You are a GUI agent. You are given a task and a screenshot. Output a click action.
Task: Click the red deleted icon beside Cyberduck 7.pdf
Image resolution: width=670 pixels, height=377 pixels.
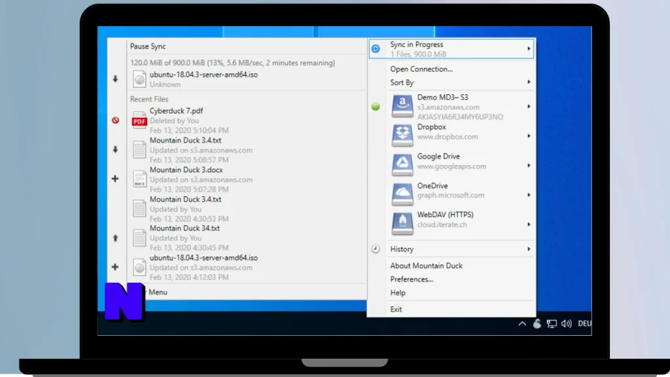coord(115,120)
